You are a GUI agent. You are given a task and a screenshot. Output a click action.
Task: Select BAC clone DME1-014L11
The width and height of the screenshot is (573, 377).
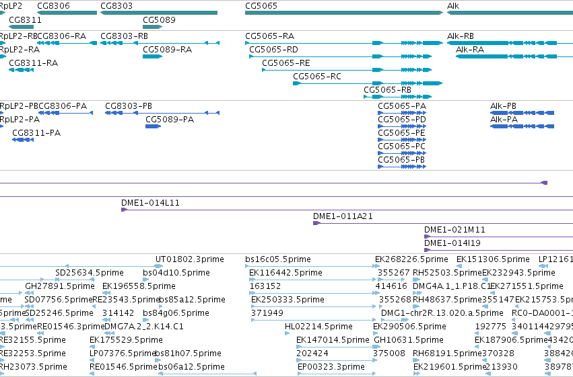(x=347, y=210)
